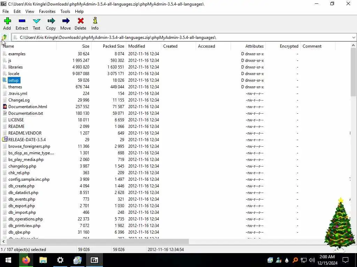Open the Help menu

(79, 11)
